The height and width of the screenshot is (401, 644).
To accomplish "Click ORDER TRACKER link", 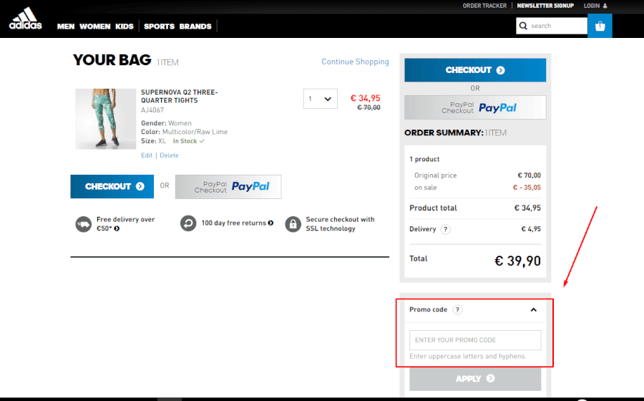I will (x=484, y=6).
